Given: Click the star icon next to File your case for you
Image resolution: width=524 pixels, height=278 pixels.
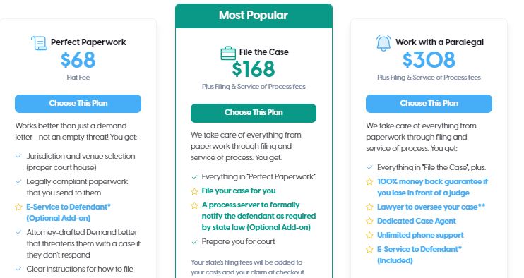Looking at the screenshot, I should [194, 191].
